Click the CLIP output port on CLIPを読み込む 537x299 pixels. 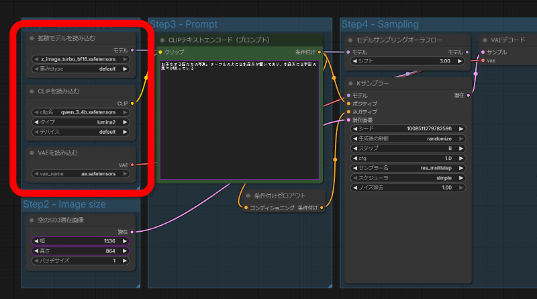[133, 103]
